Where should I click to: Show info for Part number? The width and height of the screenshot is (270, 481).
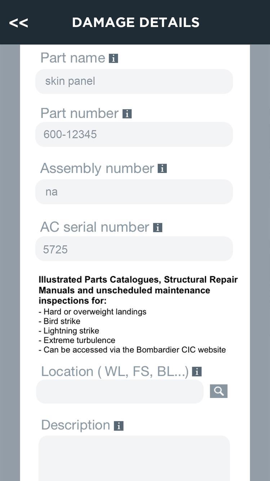(127, 114)
